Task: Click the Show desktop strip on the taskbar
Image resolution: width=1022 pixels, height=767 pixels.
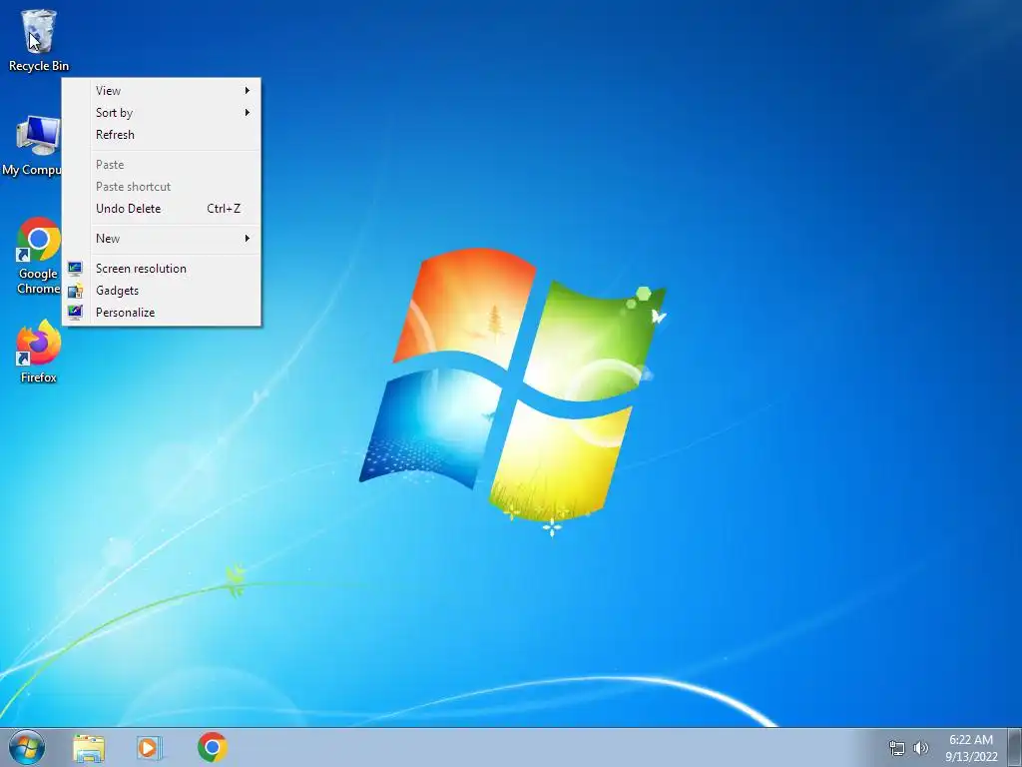Action: (1015, 747)
